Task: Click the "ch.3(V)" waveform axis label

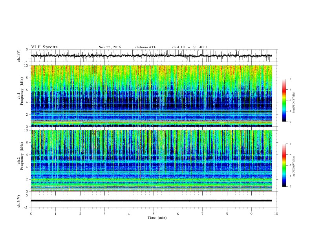Action: pos(19,201)
